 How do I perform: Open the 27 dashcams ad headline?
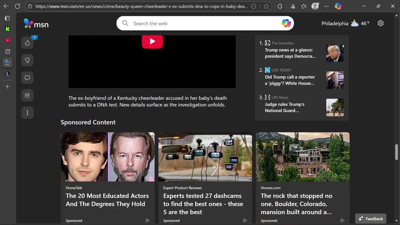tap(203, 204)
